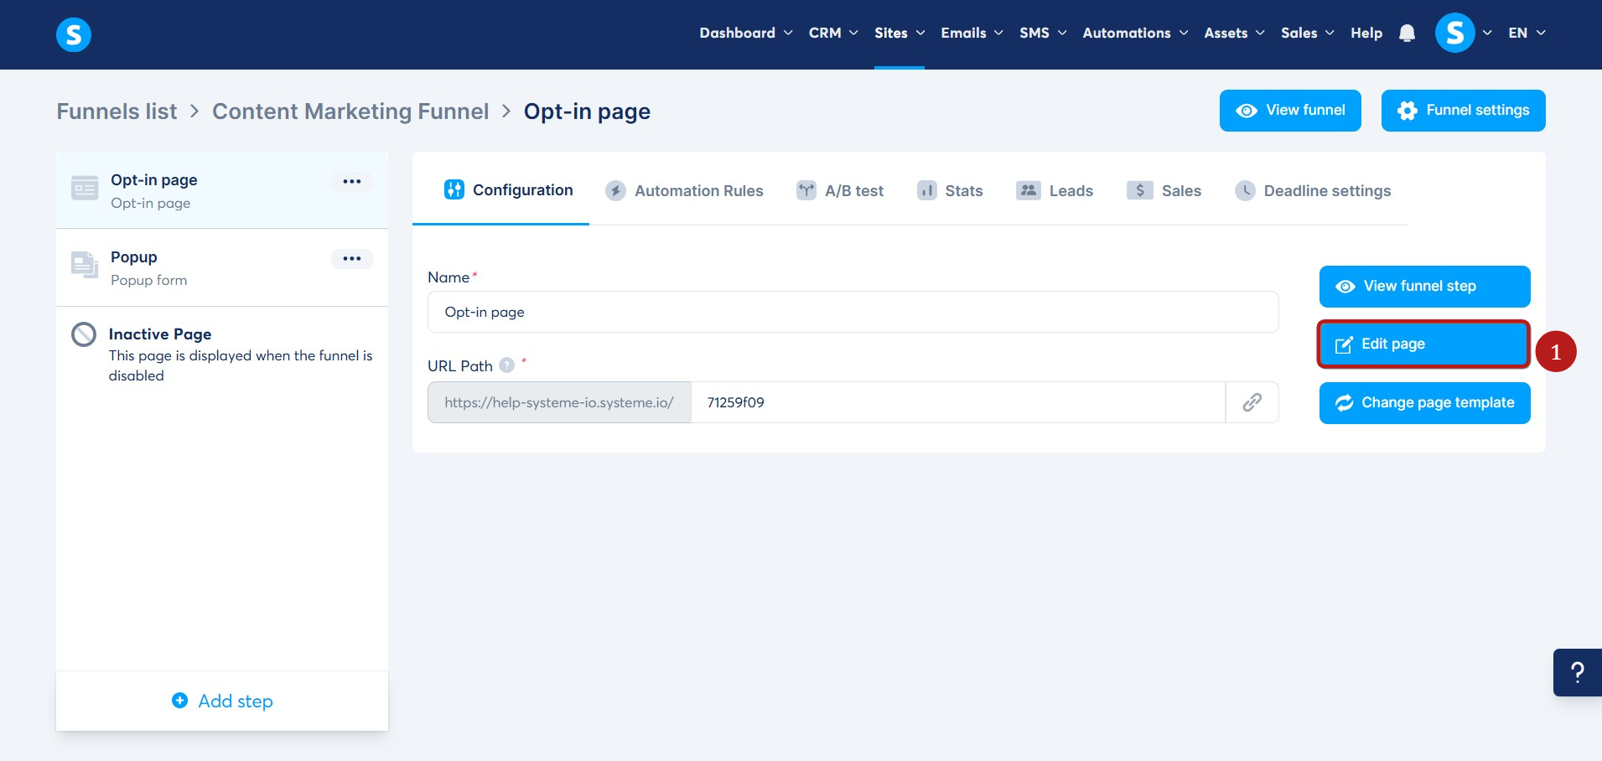Click the refresh icon in Change page template

(1345, 403)
